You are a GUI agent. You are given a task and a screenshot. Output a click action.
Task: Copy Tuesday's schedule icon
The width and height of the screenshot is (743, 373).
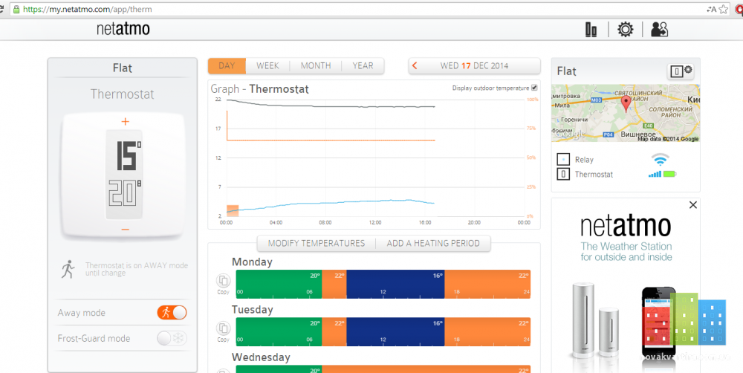click(223, 328)
